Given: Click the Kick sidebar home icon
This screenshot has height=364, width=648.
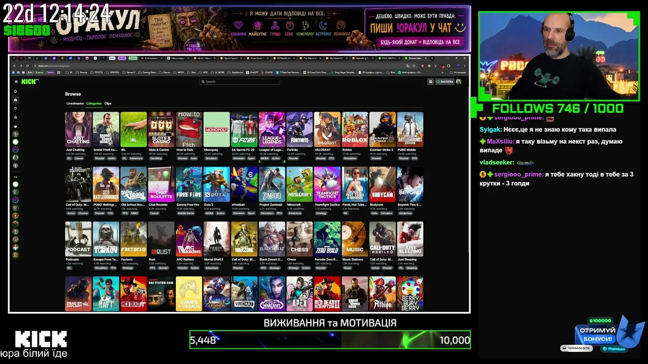Looking at the screenshot, I should coord(16,92).
